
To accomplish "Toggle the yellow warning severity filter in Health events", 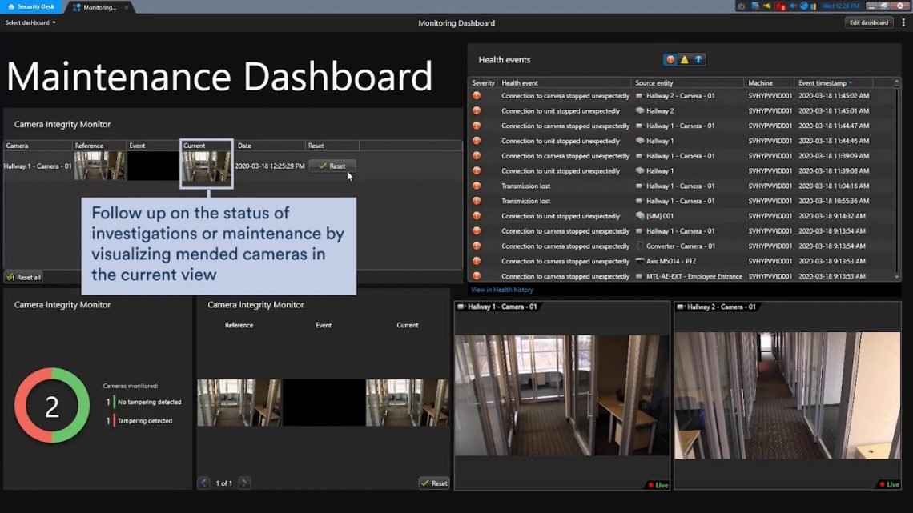I will pyautogui.click(x=684, y=59).
